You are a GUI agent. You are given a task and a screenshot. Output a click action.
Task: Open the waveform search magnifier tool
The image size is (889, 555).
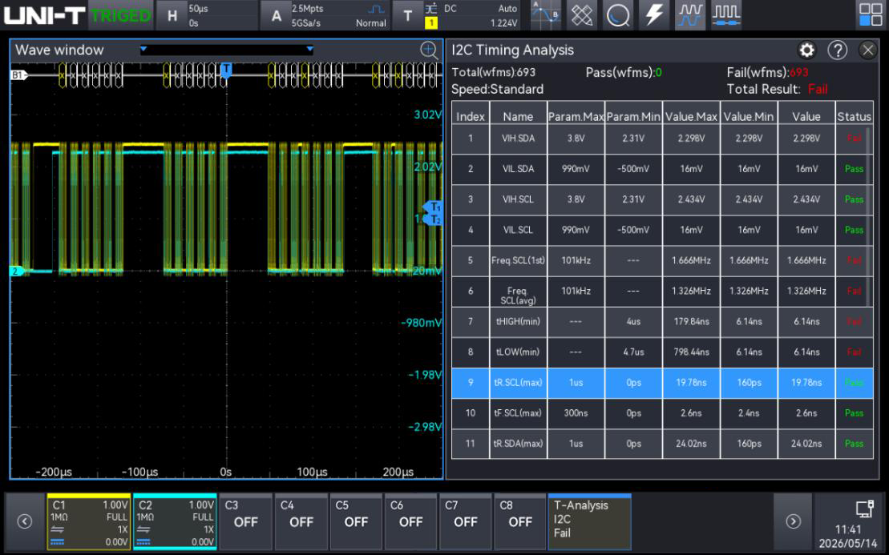(618, 14)
